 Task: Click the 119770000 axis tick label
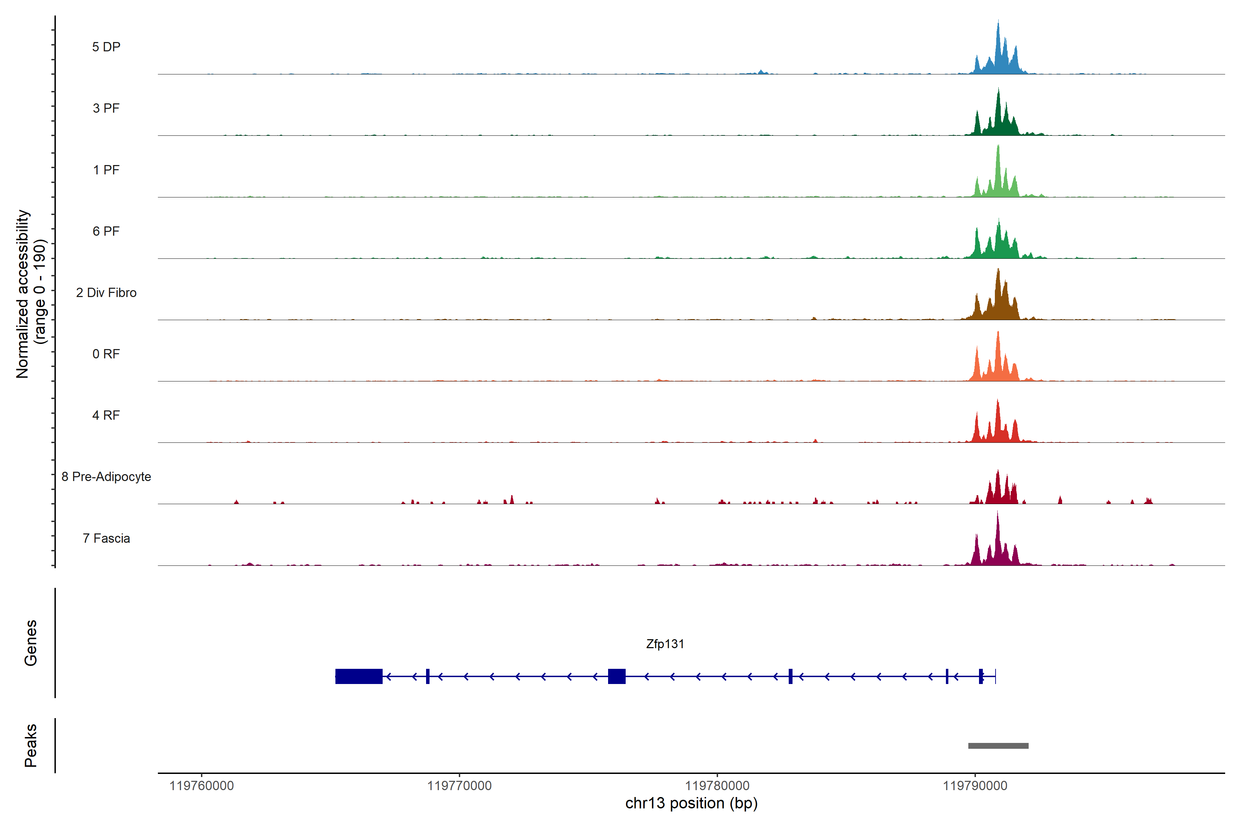tap(459, 785)
